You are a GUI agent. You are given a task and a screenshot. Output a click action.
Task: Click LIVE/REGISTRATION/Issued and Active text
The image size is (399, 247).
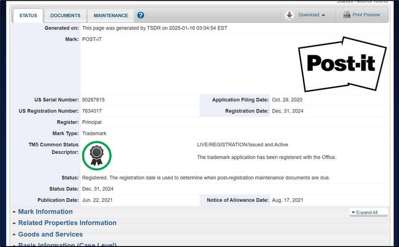coord(242,145)
